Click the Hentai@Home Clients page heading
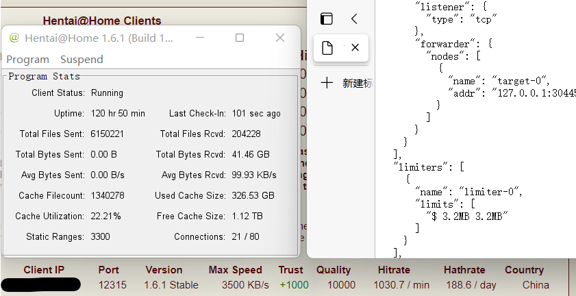The width and height of the screenshot is (576, 296). click(x=102, y=21)
